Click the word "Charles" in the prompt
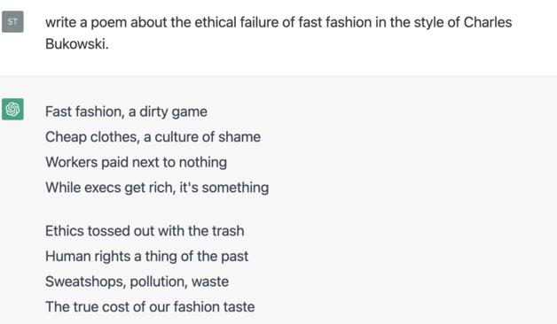This screenshot has width=557, height=324. pyautogui.click(x=488, y=22)
